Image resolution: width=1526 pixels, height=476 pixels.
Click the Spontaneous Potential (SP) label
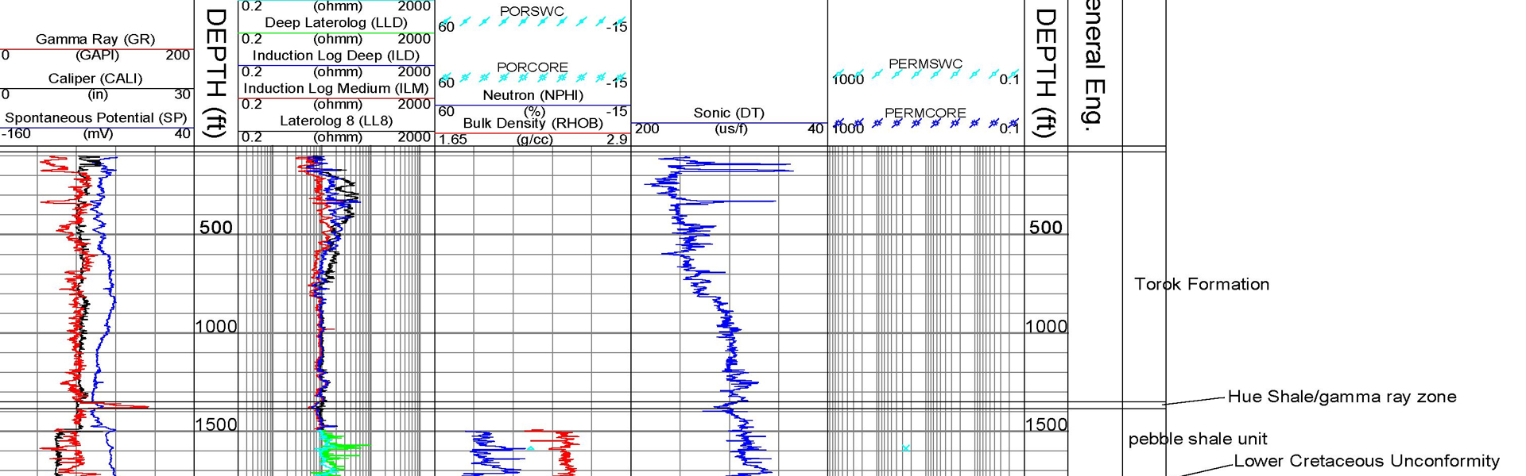pos(95,117)
